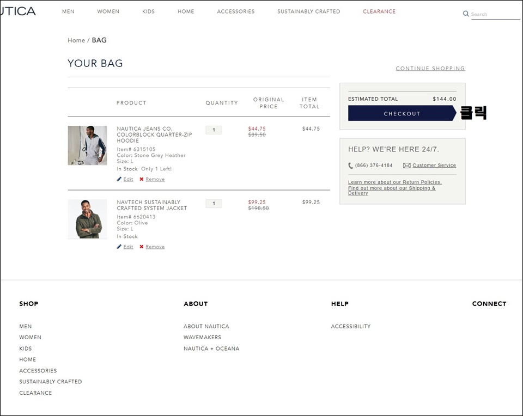Screen dimensions: 523x416
Task: Click footer HOME link
Action: pyautogui.click(x=28, y=360)
